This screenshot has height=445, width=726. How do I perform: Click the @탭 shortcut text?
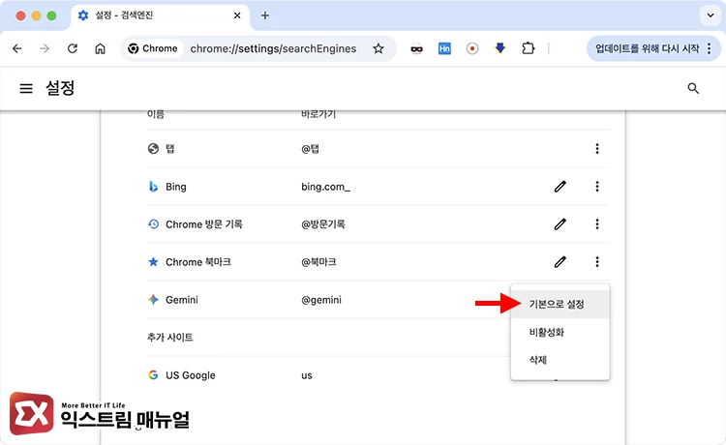tap(310, 148)
